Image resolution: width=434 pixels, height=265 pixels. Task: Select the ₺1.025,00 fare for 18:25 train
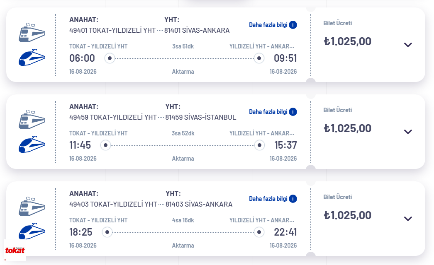point(347,215)
